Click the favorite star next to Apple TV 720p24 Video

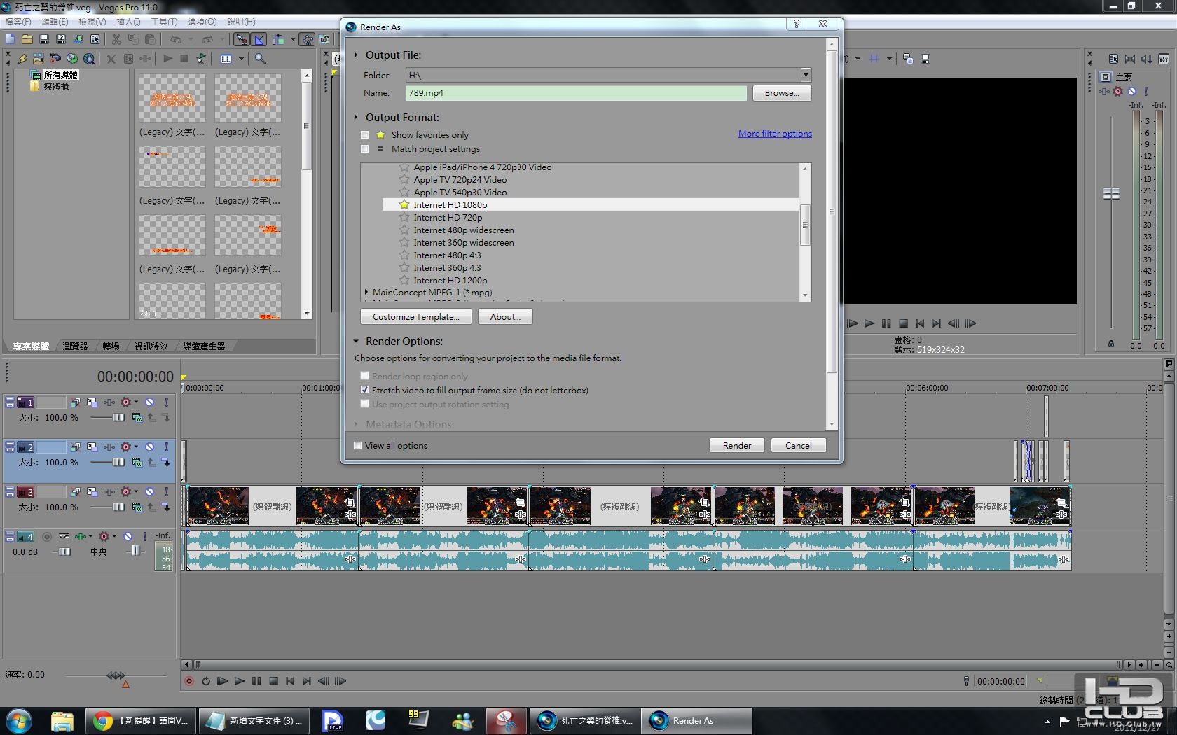coord(404,179)
